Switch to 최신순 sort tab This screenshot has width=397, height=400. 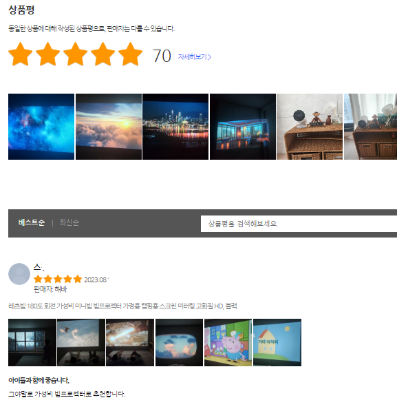pos(69,222)
